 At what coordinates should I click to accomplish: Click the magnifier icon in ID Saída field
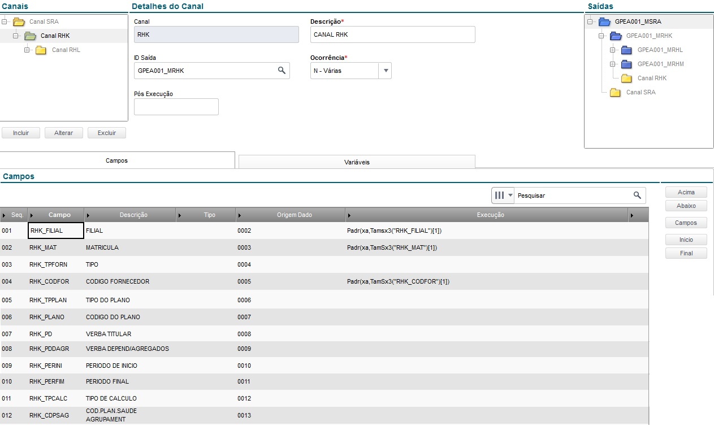click(x=281, y=71)
